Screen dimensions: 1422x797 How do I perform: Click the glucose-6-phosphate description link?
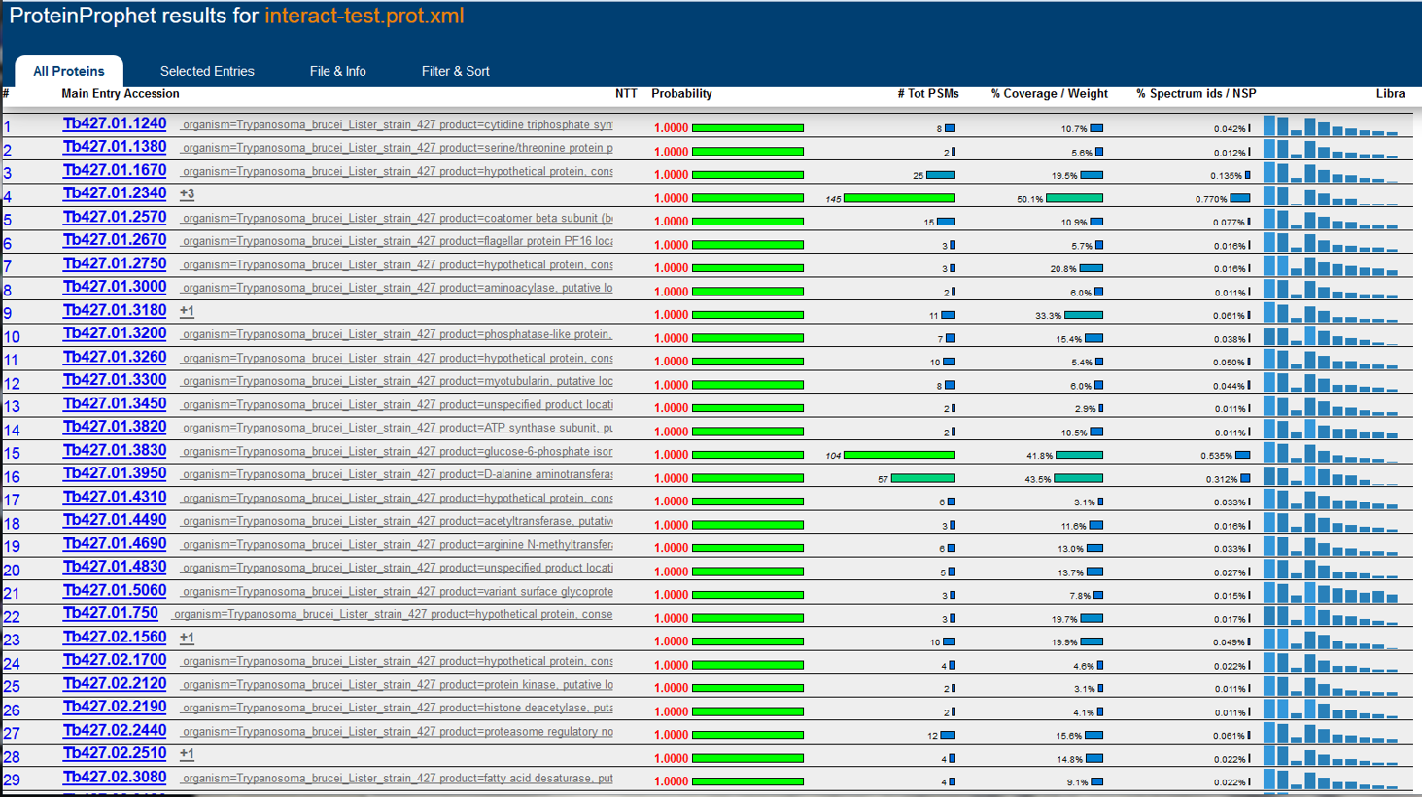click(x=397, y=452)
